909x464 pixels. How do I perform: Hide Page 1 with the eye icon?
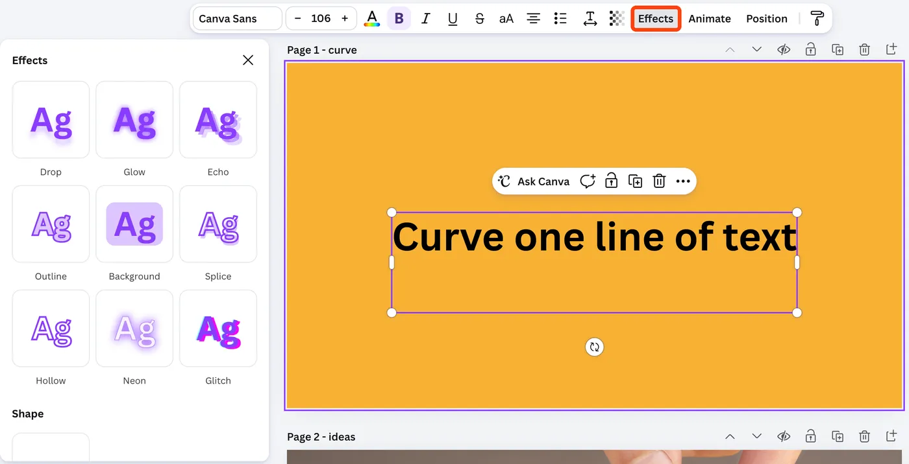pyautogui.click(x=784, y=50)
